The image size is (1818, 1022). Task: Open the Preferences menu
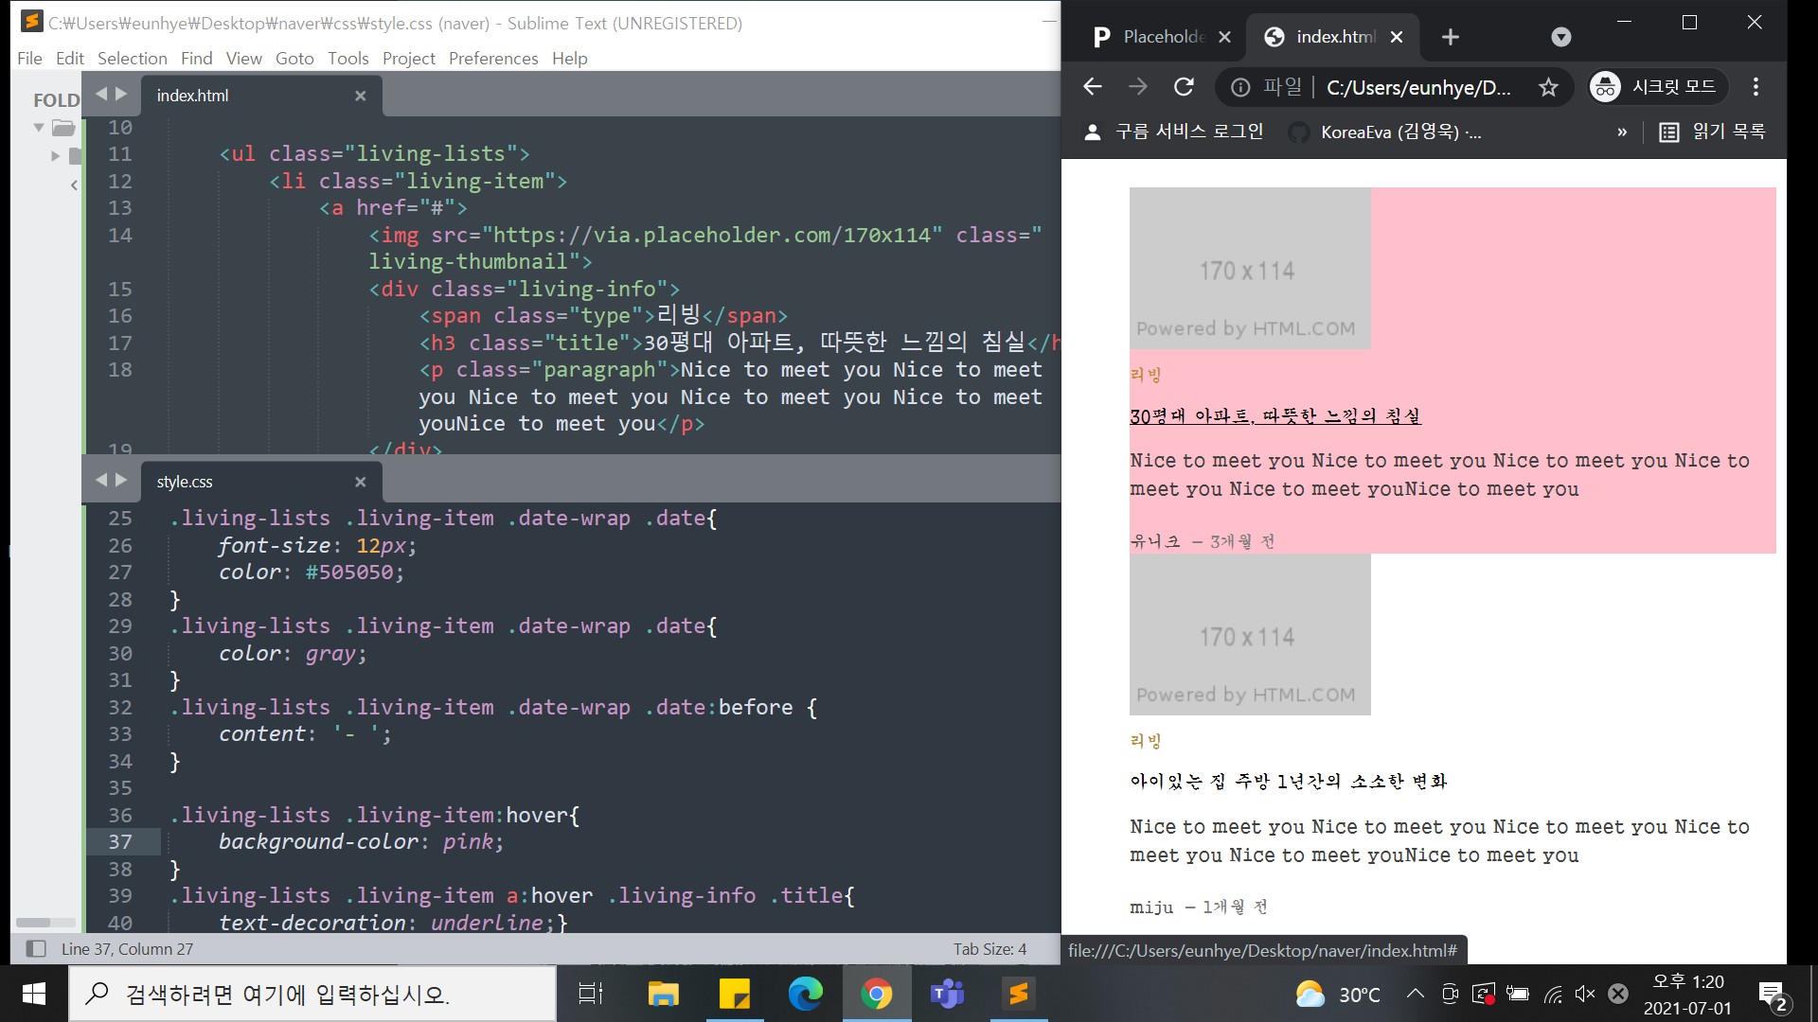pyautogui.click(x=492, y=59)
